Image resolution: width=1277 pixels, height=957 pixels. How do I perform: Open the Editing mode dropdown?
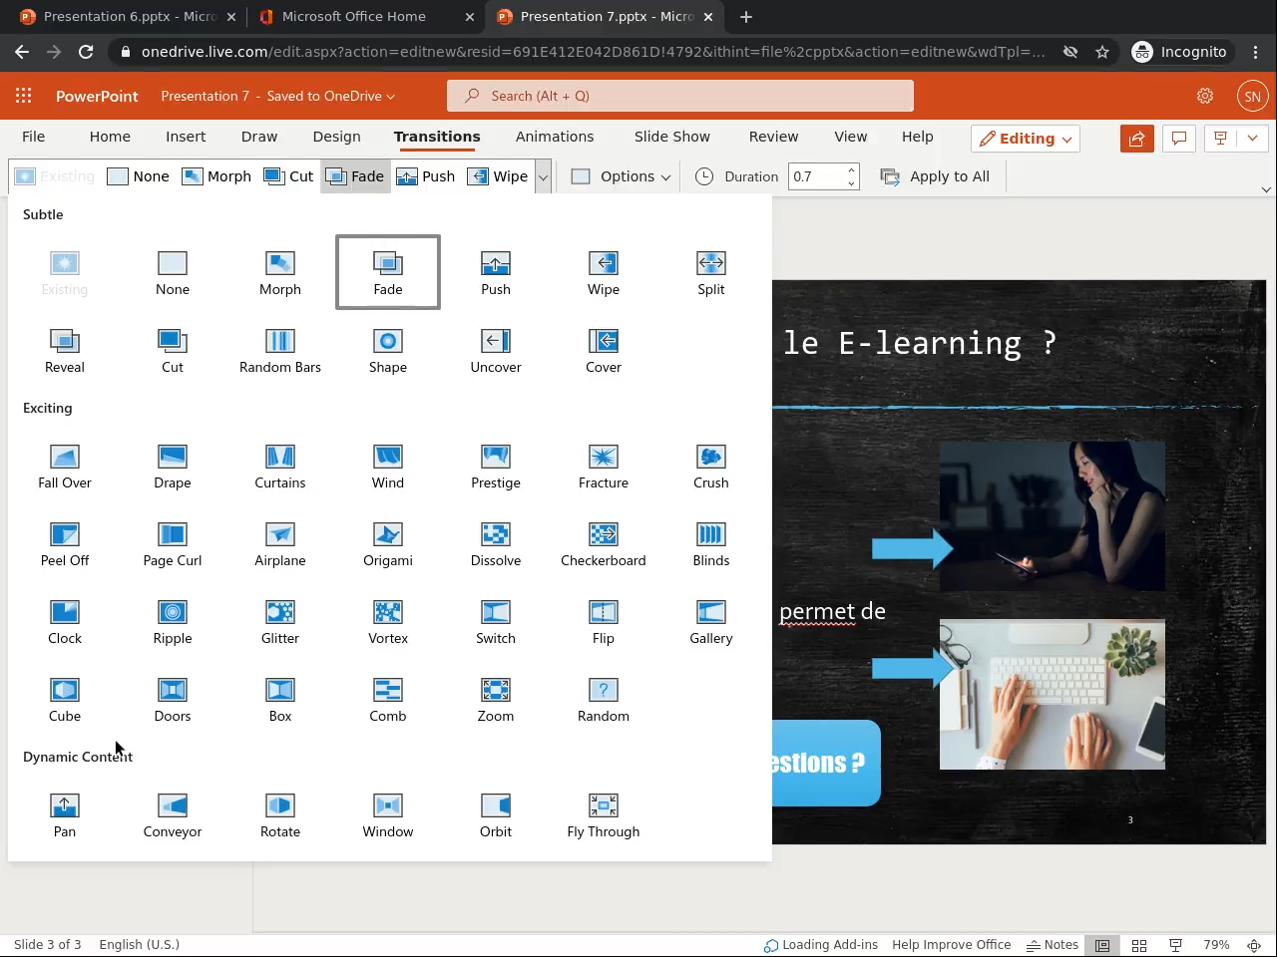point(1026,139)
